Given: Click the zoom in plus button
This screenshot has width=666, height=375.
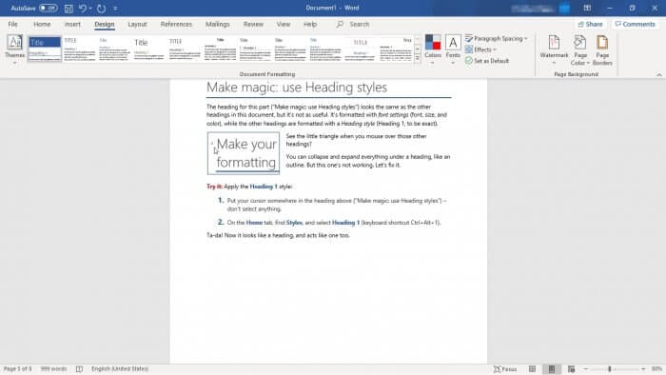Looking at the screenshot, I should coord(643,369).
